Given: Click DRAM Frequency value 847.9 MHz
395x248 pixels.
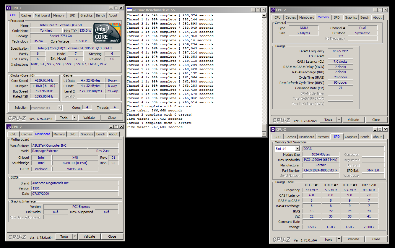Looking at the screenshot, I should coord(340,51).
